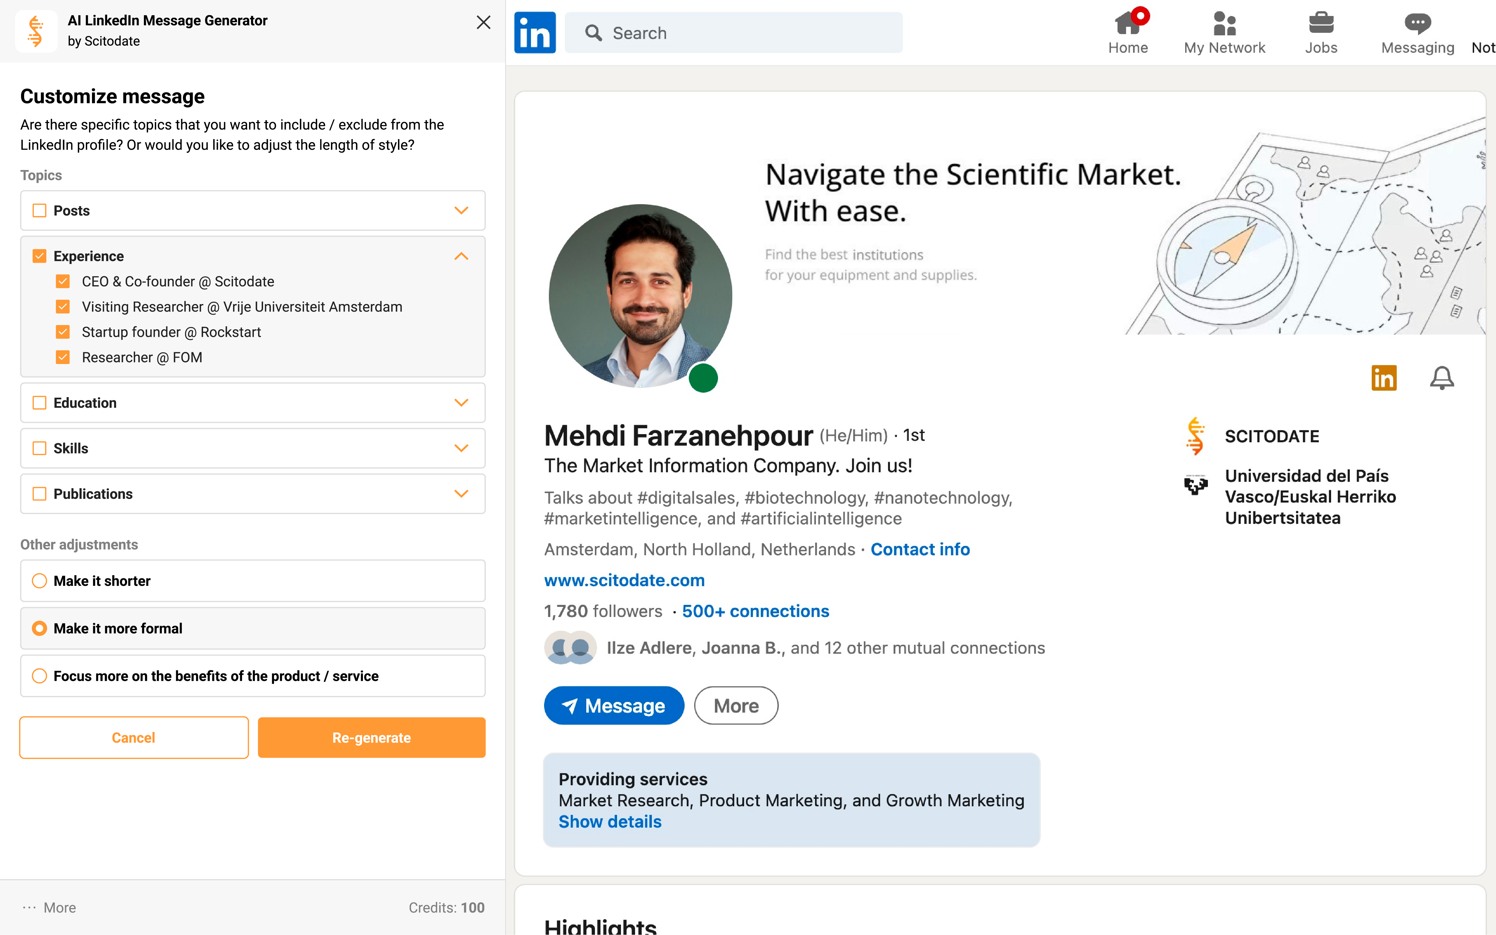Expand the Publications section chevron
Image resolution: width=1496 pixels, height=935 pixels.
click(461, 494)
